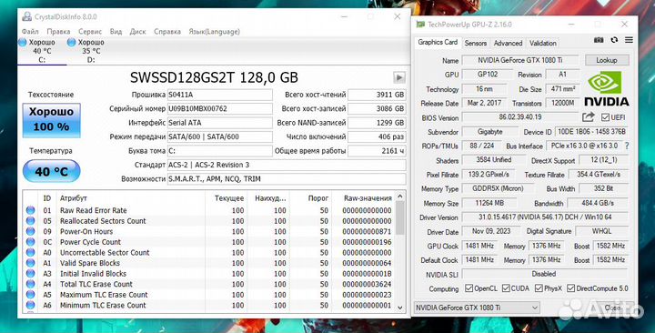Toggle the PhysX checkbox
Screen dimensions: 655x333
click(539, 288)
